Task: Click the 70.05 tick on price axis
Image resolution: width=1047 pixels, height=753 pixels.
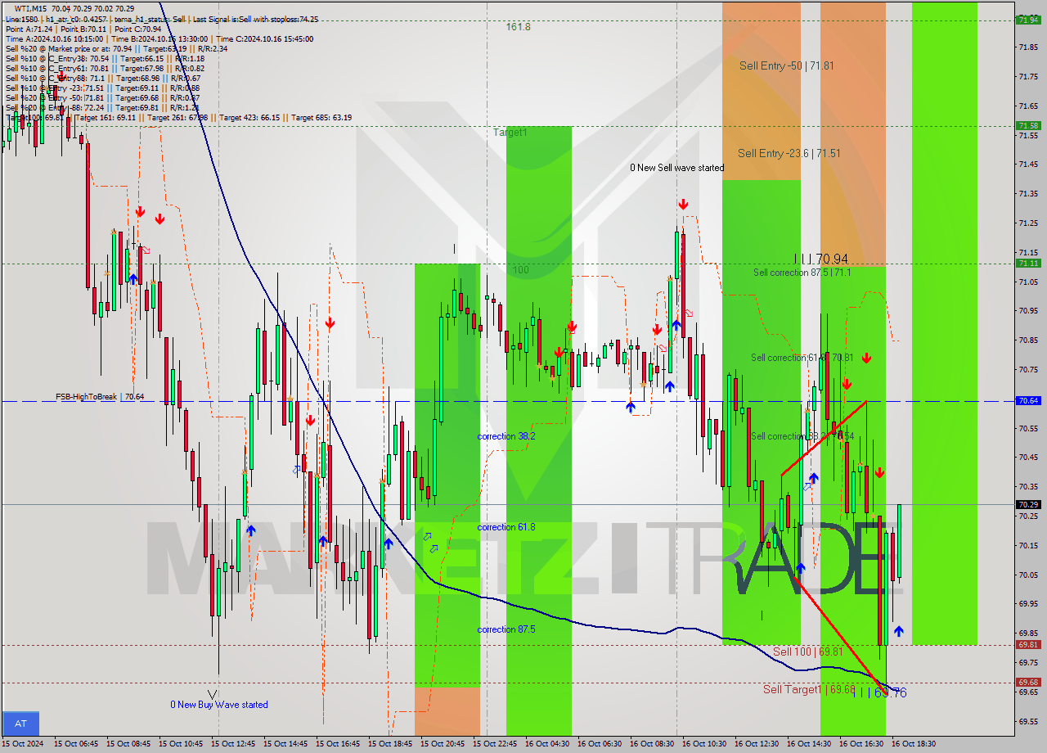Action: click(1028, 575)
